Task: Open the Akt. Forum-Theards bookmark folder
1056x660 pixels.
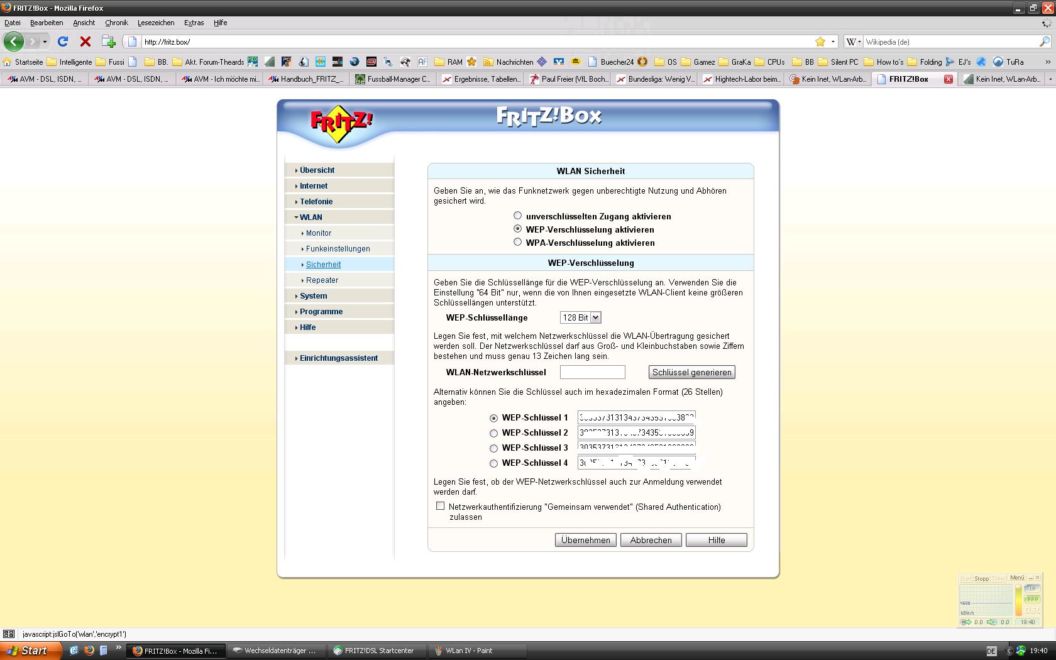Action: [208, 62]
